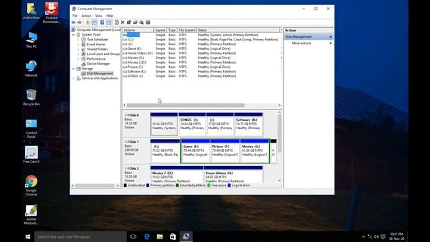Viewport: 430px width, 242px height.
Task: Open the Free Cam 8 desktop icon
Action: pyautogui.click(x=32, y=155)
